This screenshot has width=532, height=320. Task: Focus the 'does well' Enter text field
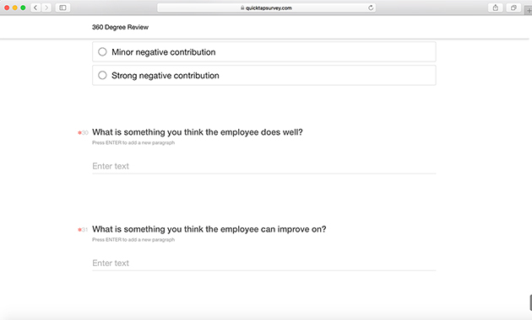(264, 166)
